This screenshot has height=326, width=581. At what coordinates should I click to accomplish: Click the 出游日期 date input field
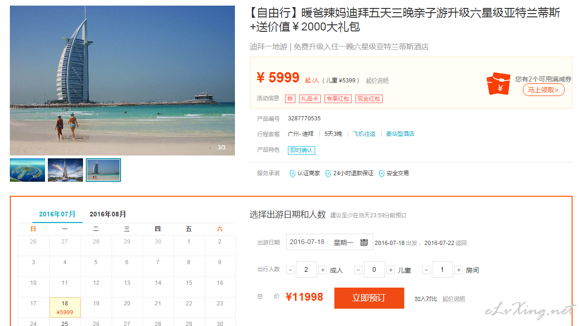pyautogui.click(x=330, y=242)
